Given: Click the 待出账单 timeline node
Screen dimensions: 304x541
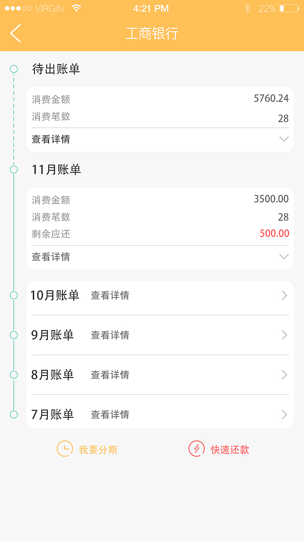Looking at the screenshot, I should click(14, 69).
